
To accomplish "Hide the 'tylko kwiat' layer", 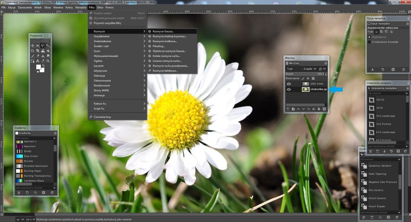I will tap(289, 84).
